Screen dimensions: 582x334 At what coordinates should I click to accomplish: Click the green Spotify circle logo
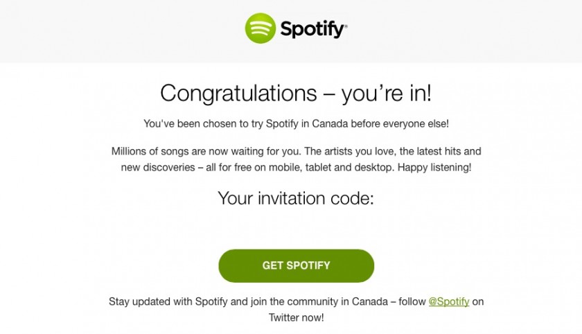[261, 28]
